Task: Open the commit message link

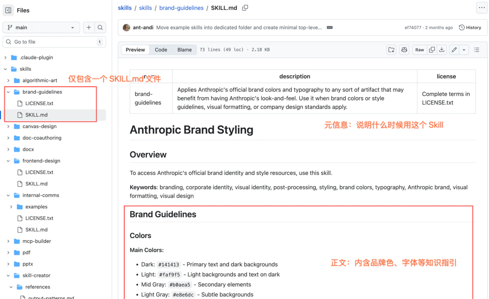Action: 239,27
